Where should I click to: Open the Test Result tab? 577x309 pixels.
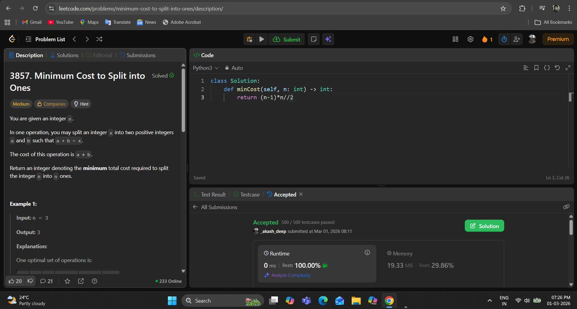(210, 195)
